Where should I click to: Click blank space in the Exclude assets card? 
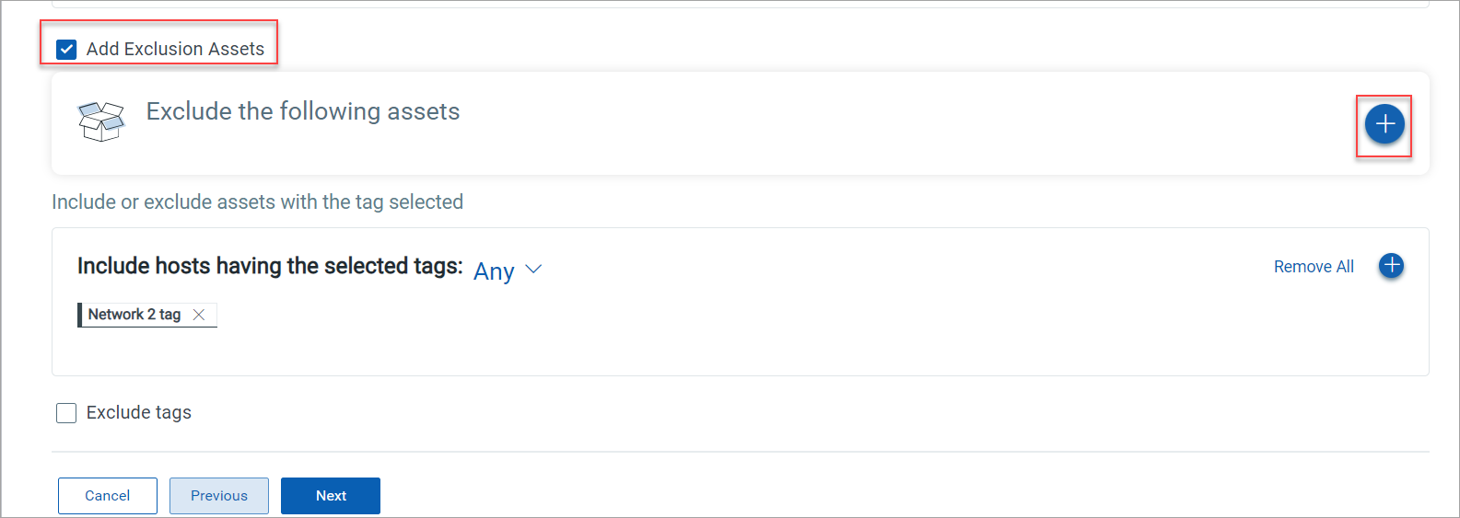coord(829,129)
